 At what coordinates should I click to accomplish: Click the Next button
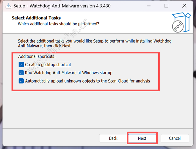[142, 138]
